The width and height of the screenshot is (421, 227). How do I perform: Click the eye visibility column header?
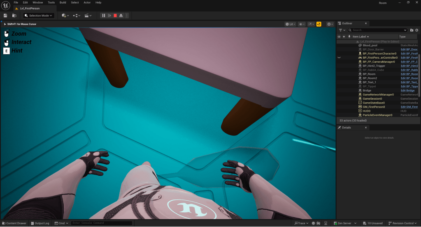pos(339,37)
